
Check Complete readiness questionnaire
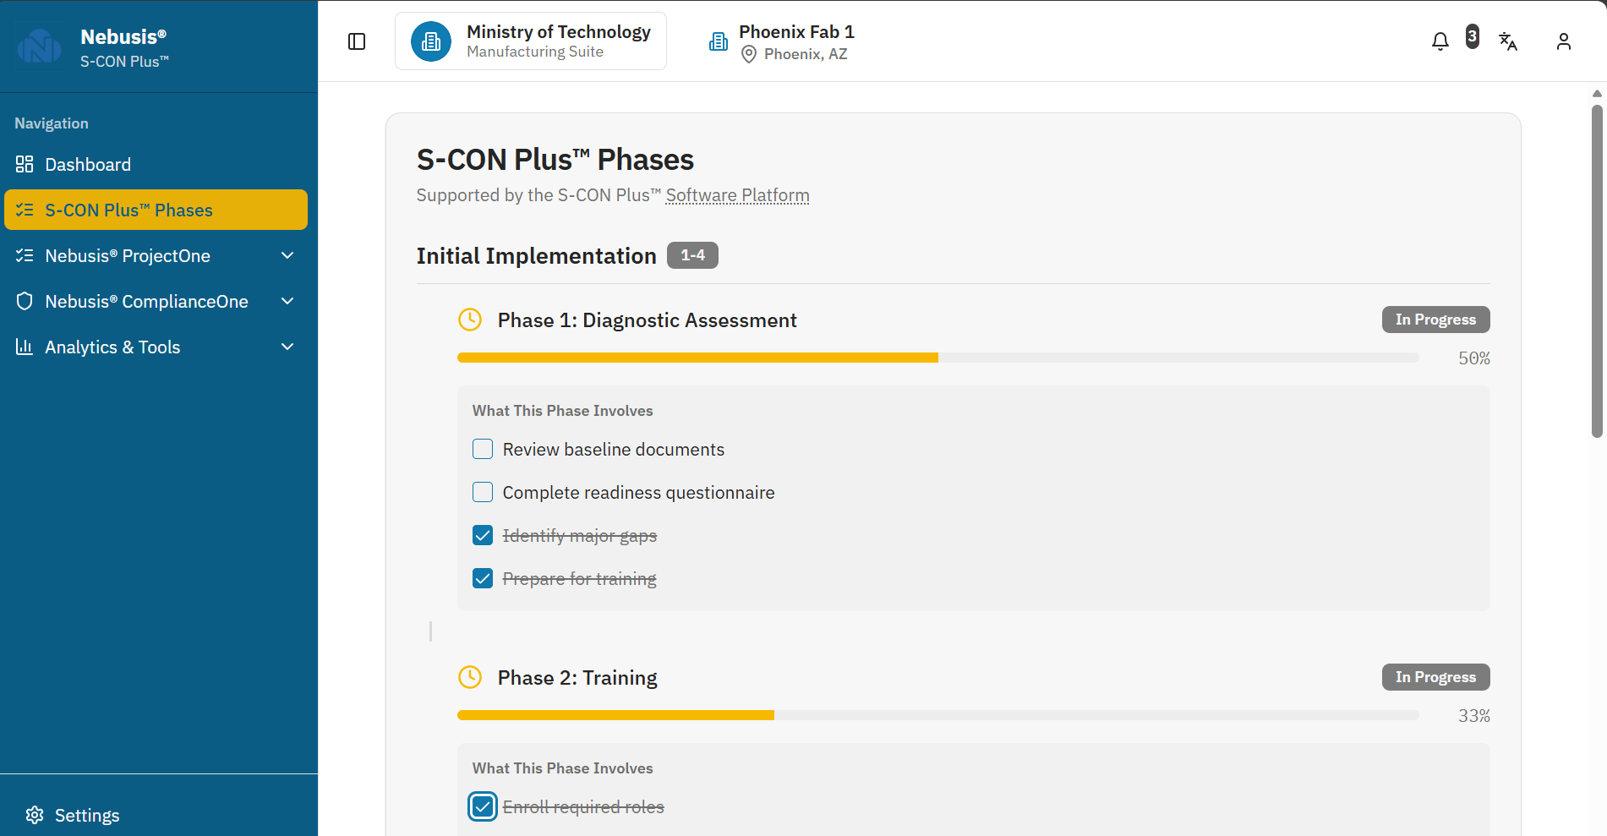[x=483, y=492]
